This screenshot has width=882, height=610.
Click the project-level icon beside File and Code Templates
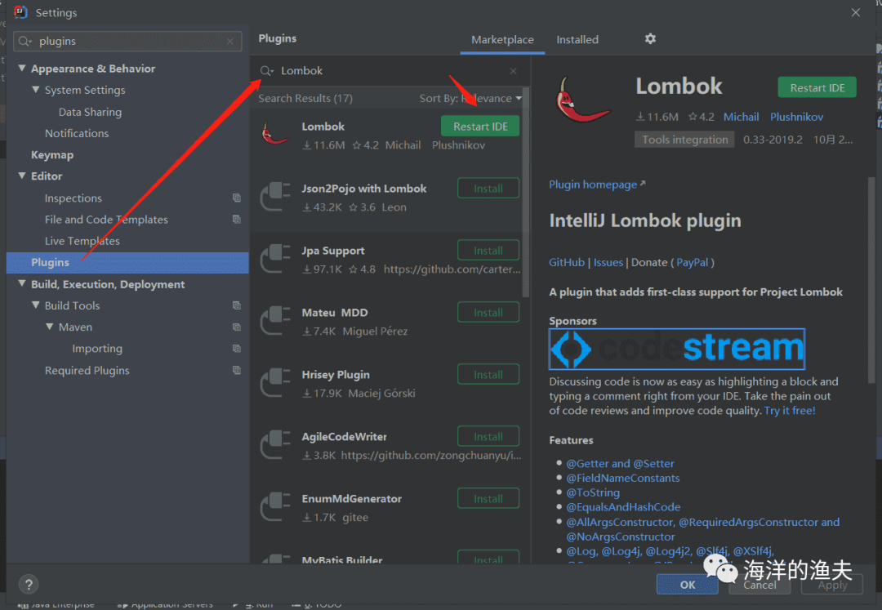click(237, 220)
